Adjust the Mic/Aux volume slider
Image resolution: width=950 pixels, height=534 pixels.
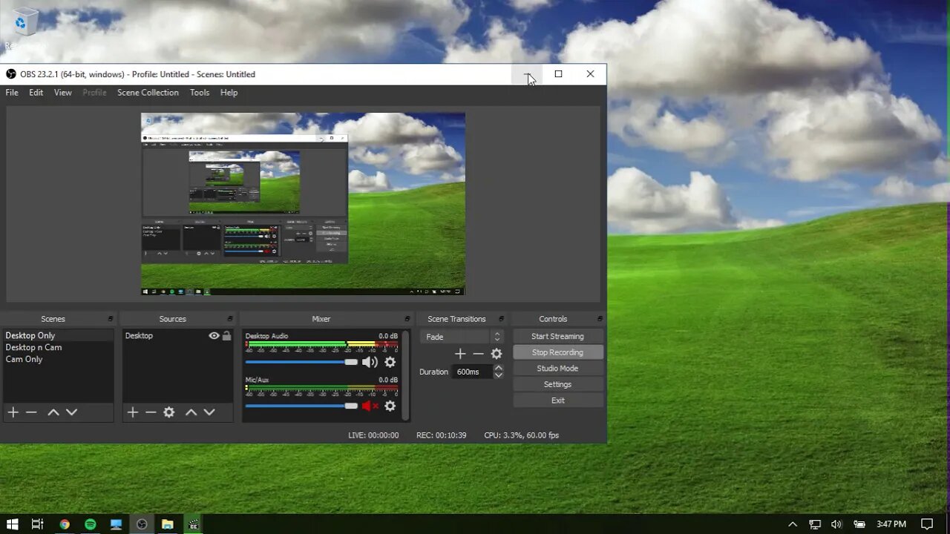[301, 406]
